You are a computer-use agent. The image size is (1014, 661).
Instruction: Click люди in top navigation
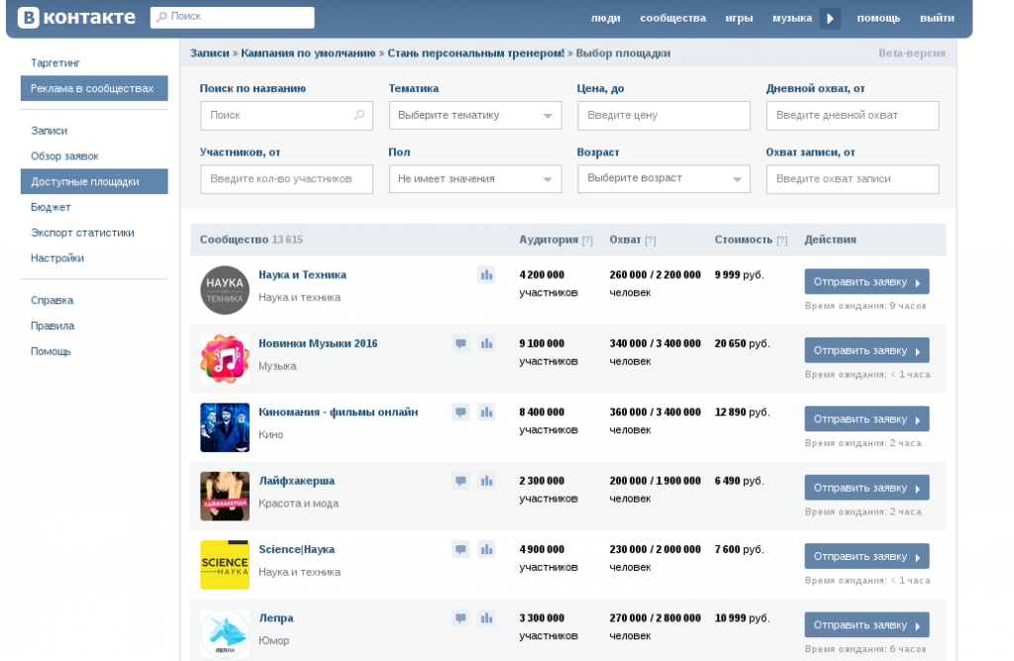(605, 18)
